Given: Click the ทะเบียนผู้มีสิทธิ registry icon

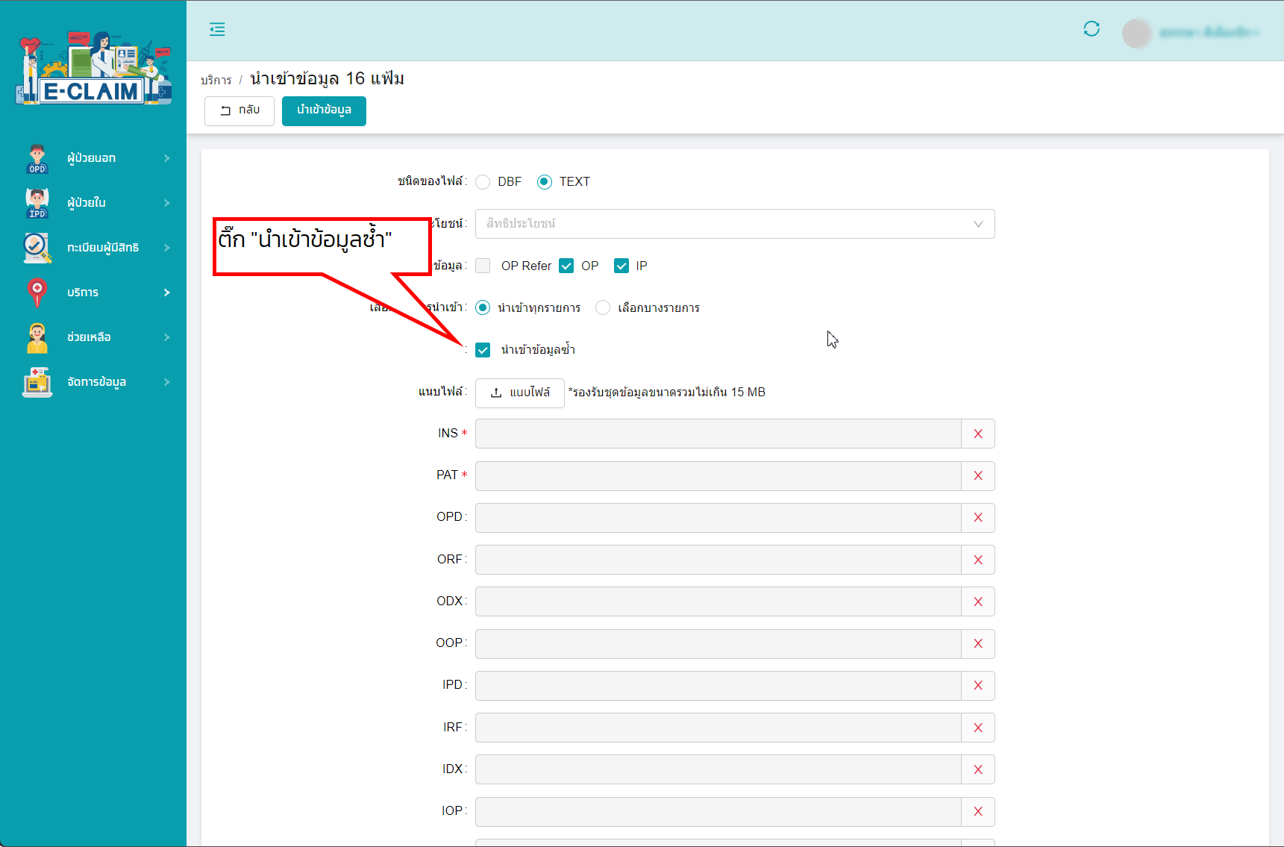Looking at the screenshot, I should [36, 247].
